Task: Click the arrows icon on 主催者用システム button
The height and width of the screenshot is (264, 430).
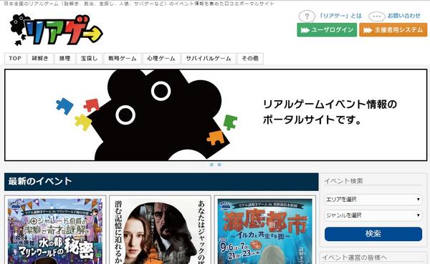Action: pyautogui.click(x=368, y=30)
